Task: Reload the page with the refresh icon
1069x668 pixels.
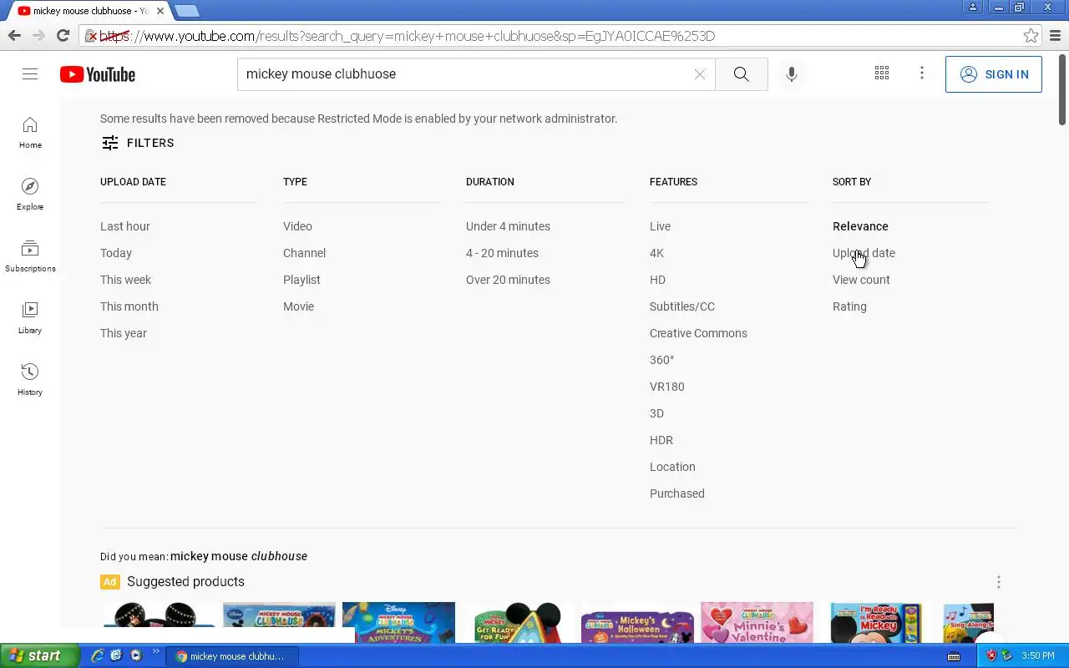Action: 63,35
